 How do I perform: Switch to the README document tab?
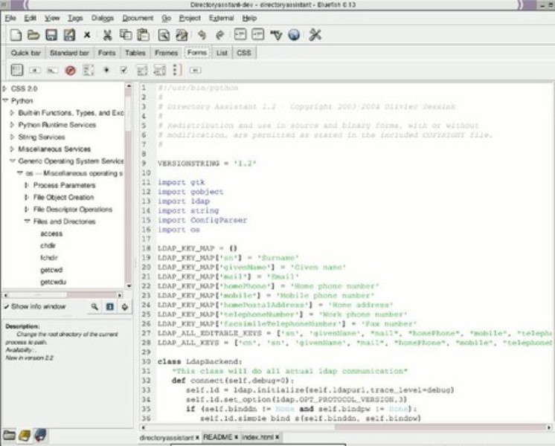218,437
